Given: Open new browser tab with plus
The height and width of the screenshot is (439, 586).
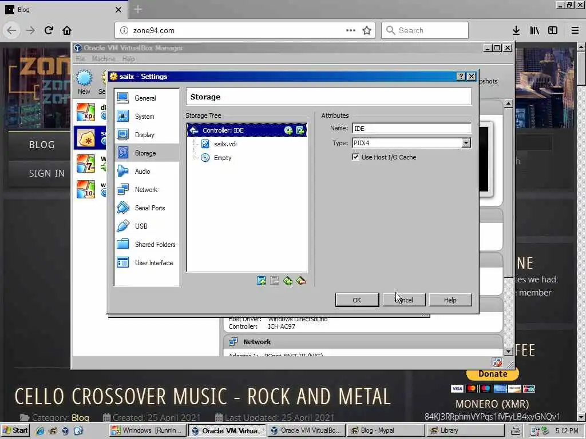Looking at the screenshot, I should pyautogui.click(x=138, y=9).
